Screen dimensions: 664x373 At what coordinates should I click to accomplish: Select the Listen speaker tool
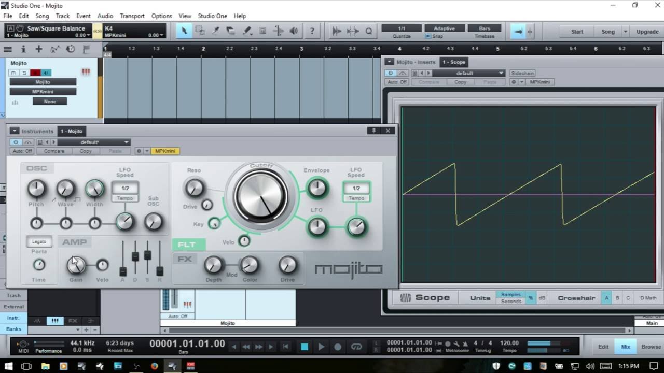pos(294,31)
